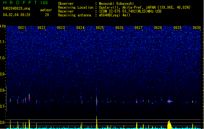Click the 0626 time marker
The height and width of the screenshot is (129, 204).
pyautogui.click(x=119, y=28)
